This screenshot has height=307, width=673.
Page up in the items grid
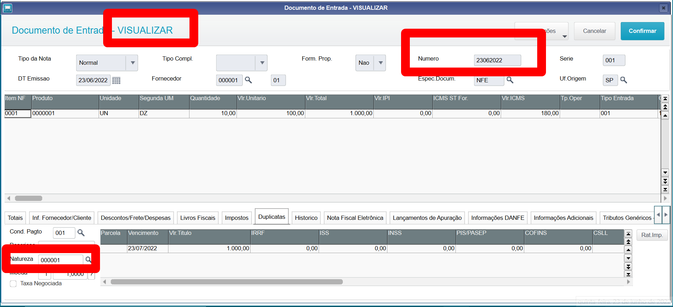(x=665, y=107)
